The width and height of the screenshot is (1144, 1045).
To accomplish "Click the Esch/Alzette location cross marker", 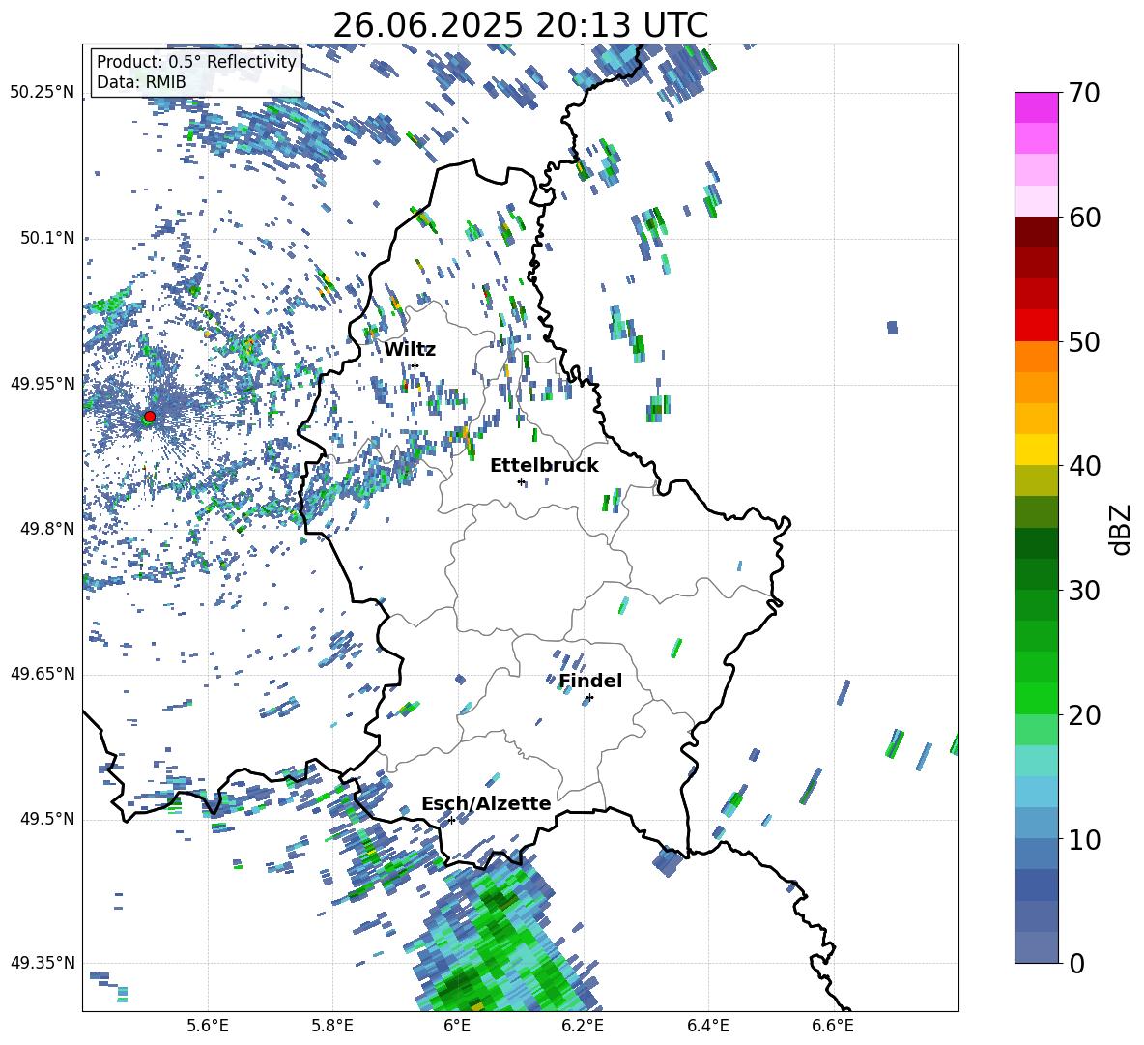I will click(x=451, y=820).
